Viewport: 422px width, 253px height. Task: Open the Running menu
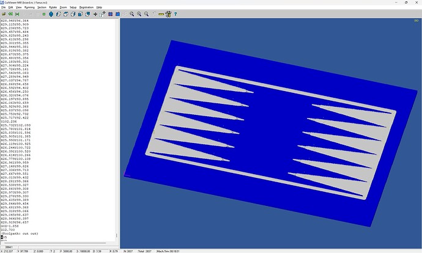coord(29,7)
